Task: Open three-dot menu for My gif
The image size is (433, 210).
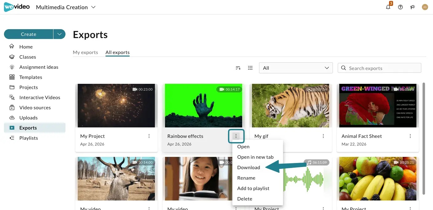Action: [x=323, y=136]
